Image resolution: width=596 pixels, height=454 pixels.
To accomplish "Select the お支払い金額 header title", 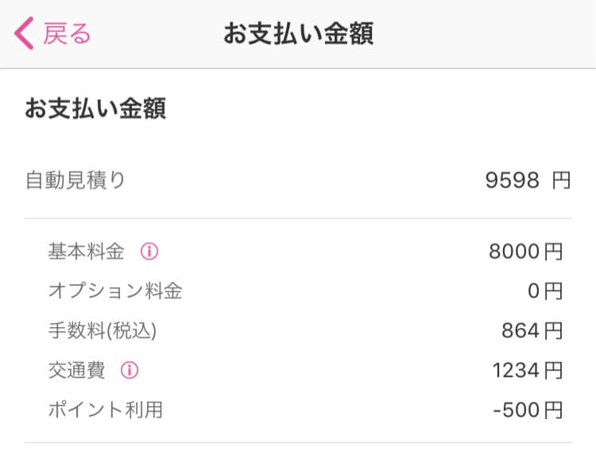I will [x=298, y=33].
